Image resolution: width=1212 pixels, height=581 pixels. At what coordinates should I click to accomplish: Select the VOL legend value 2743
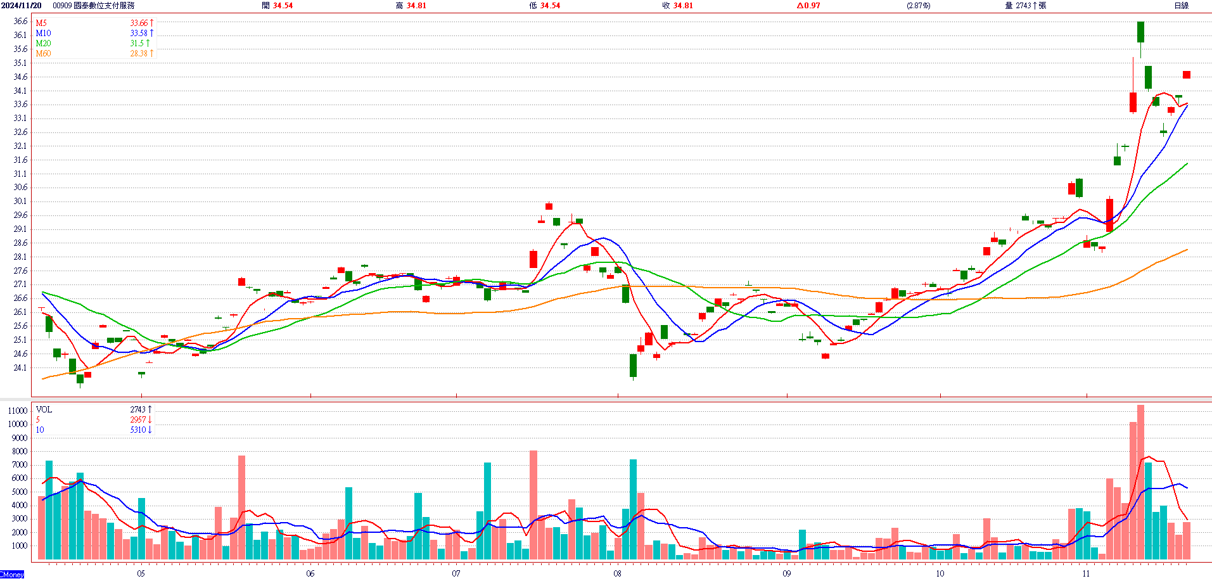tap(138, 410)
